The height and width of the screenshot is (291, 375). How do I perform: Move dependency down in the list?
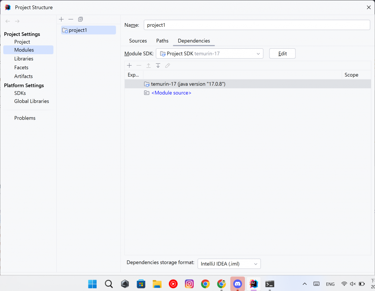[158, 66]
